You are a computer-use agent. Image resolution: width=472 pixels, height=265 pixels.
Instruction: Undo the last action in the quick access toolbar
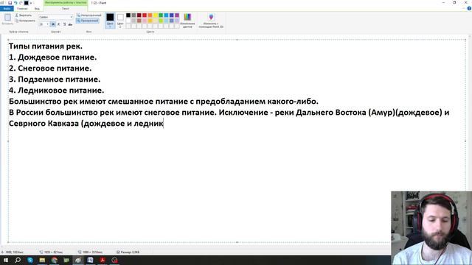(x=15, y=3)
